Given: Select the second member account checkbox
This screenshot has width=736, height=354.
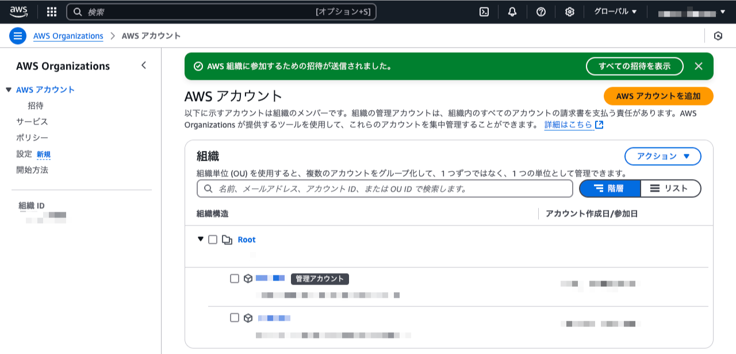Looking at the screenshot, I should point(235,318).
